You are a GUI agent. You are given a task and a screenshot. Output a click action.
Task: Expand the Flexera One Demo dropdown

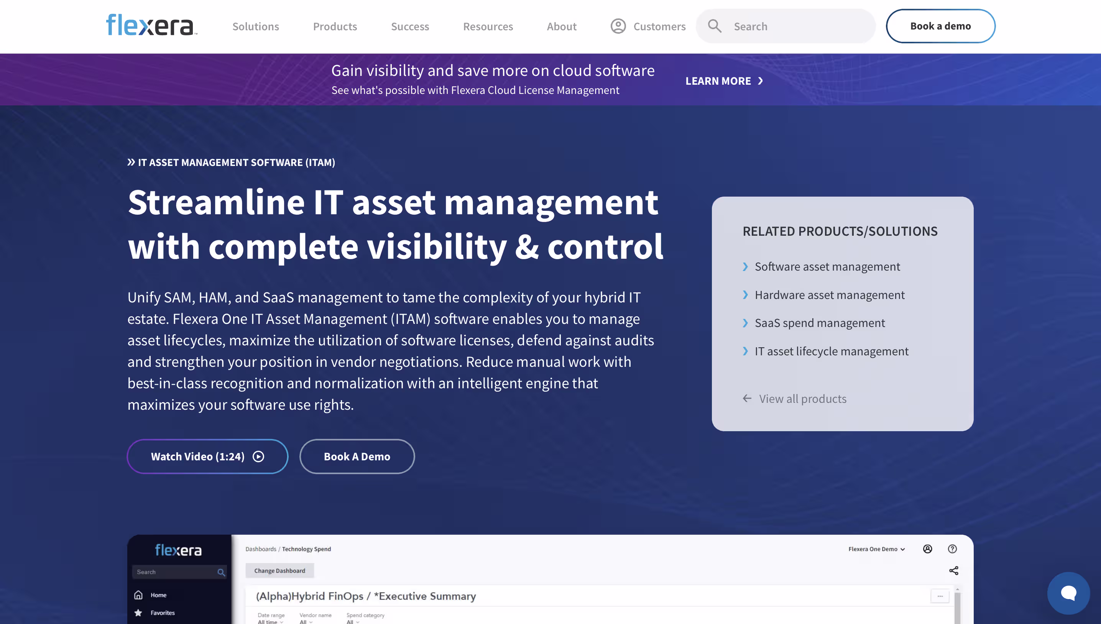tap(876, 549)
